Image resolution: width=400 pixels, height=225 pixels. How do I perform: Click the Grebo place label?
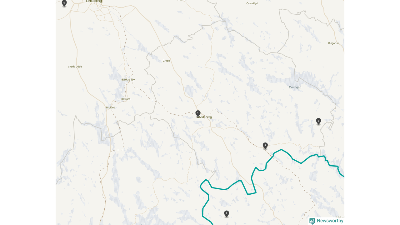tap(166, 61)
